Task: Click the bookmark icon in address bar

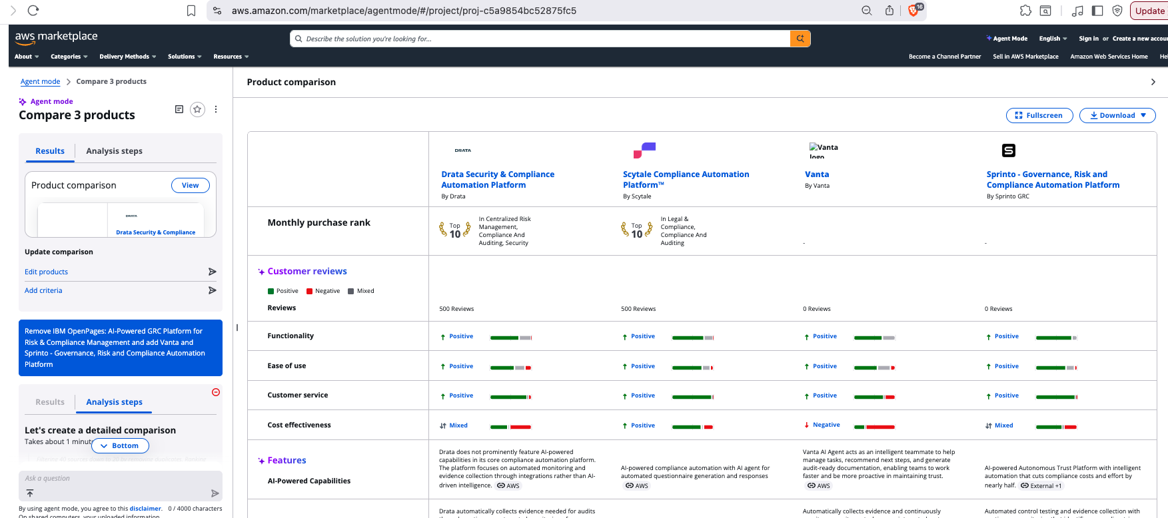Action: tap(191, 11)
